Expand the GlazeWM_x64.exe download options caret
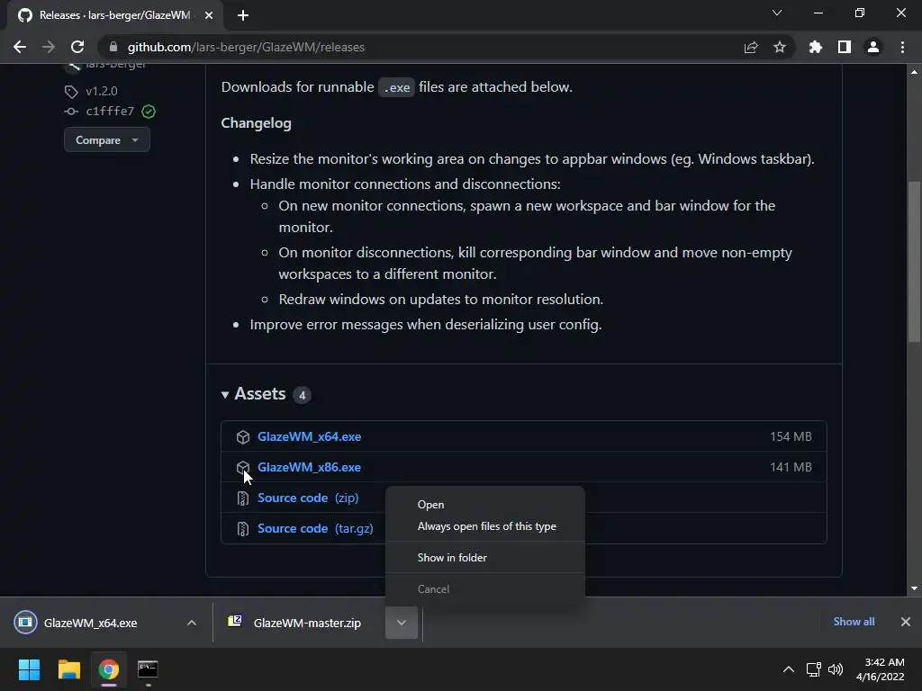This screenshot has height=691, width=922. (x=192, y=623)
